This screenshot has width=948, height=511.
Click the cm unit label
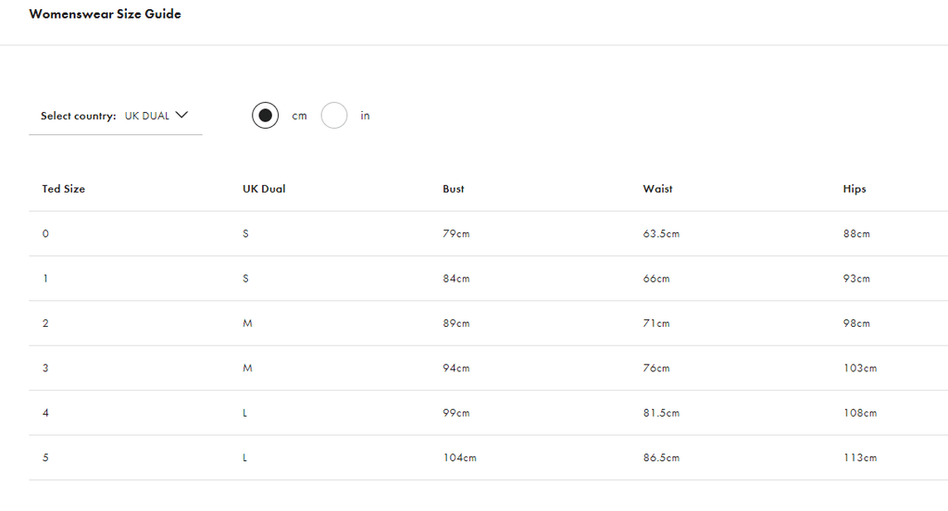pos(299,116)
